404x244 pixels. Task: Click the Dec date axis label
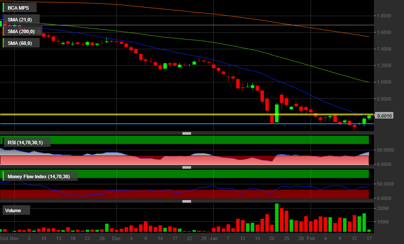coord(116,238)
